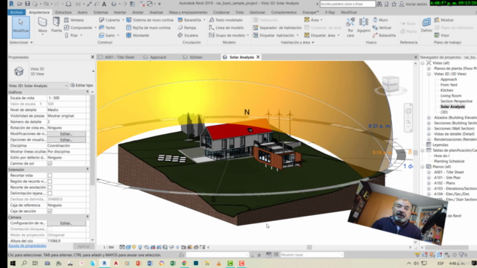The image size is (477, 268).
Task: Expand Habitación y área panel dropdown
Action: [x=297, y=42]
